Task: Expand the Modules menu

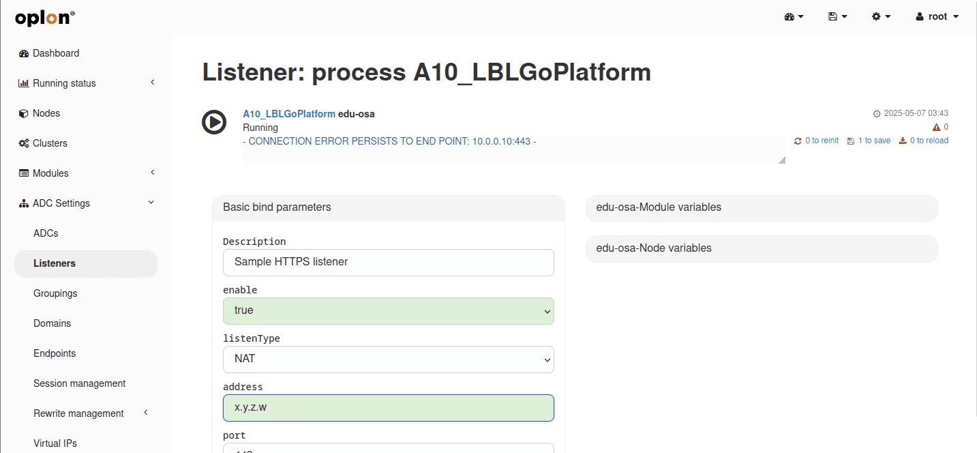Action: coord(86,173)
